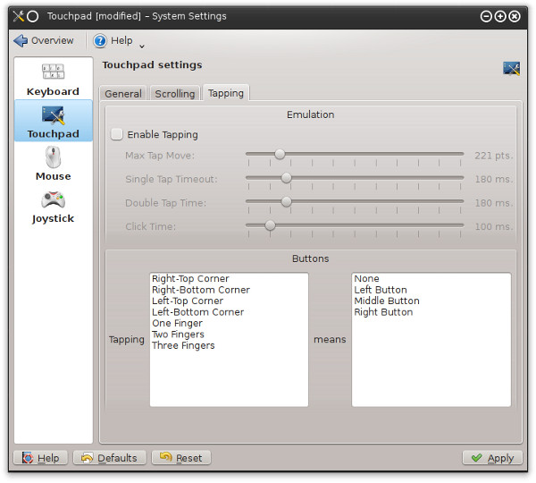Viewport: 536px width, 483px height.
Task: Click the window menu icon in title bar
Action: tap(18, 16)
